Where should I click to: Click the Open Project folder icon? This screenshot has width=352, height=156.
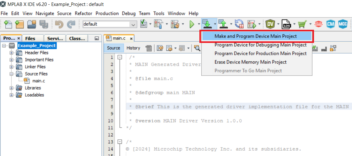pos(32,24)
